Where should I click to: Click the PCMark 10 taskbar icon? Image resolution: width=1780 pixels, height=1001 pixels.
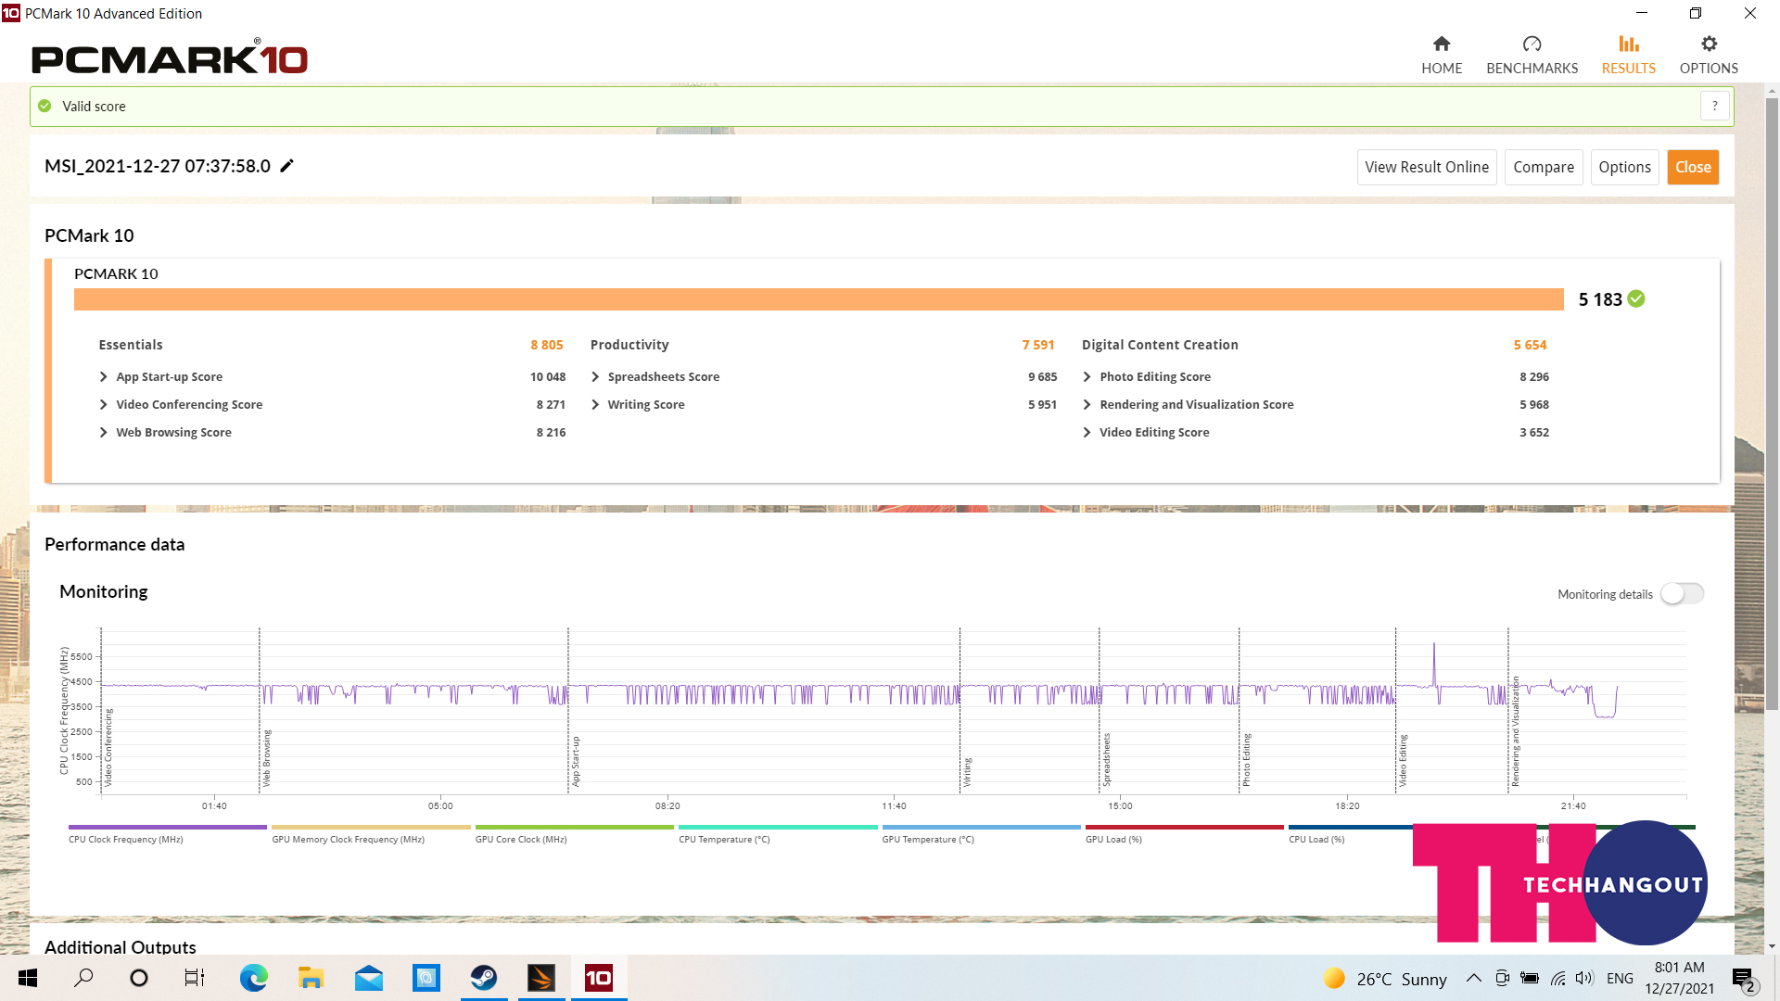(599, 978)
